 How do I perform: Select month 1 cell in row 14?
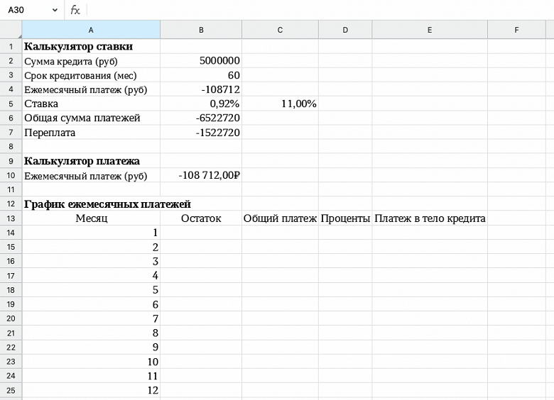coord(91,233)
